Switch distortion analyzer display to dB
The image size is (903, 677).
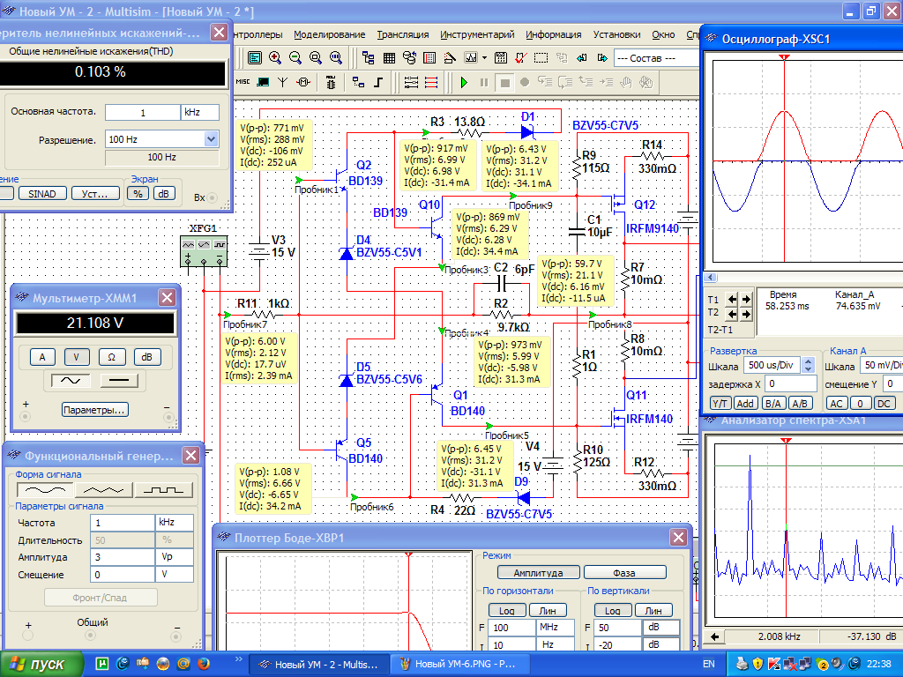[163, 193]
